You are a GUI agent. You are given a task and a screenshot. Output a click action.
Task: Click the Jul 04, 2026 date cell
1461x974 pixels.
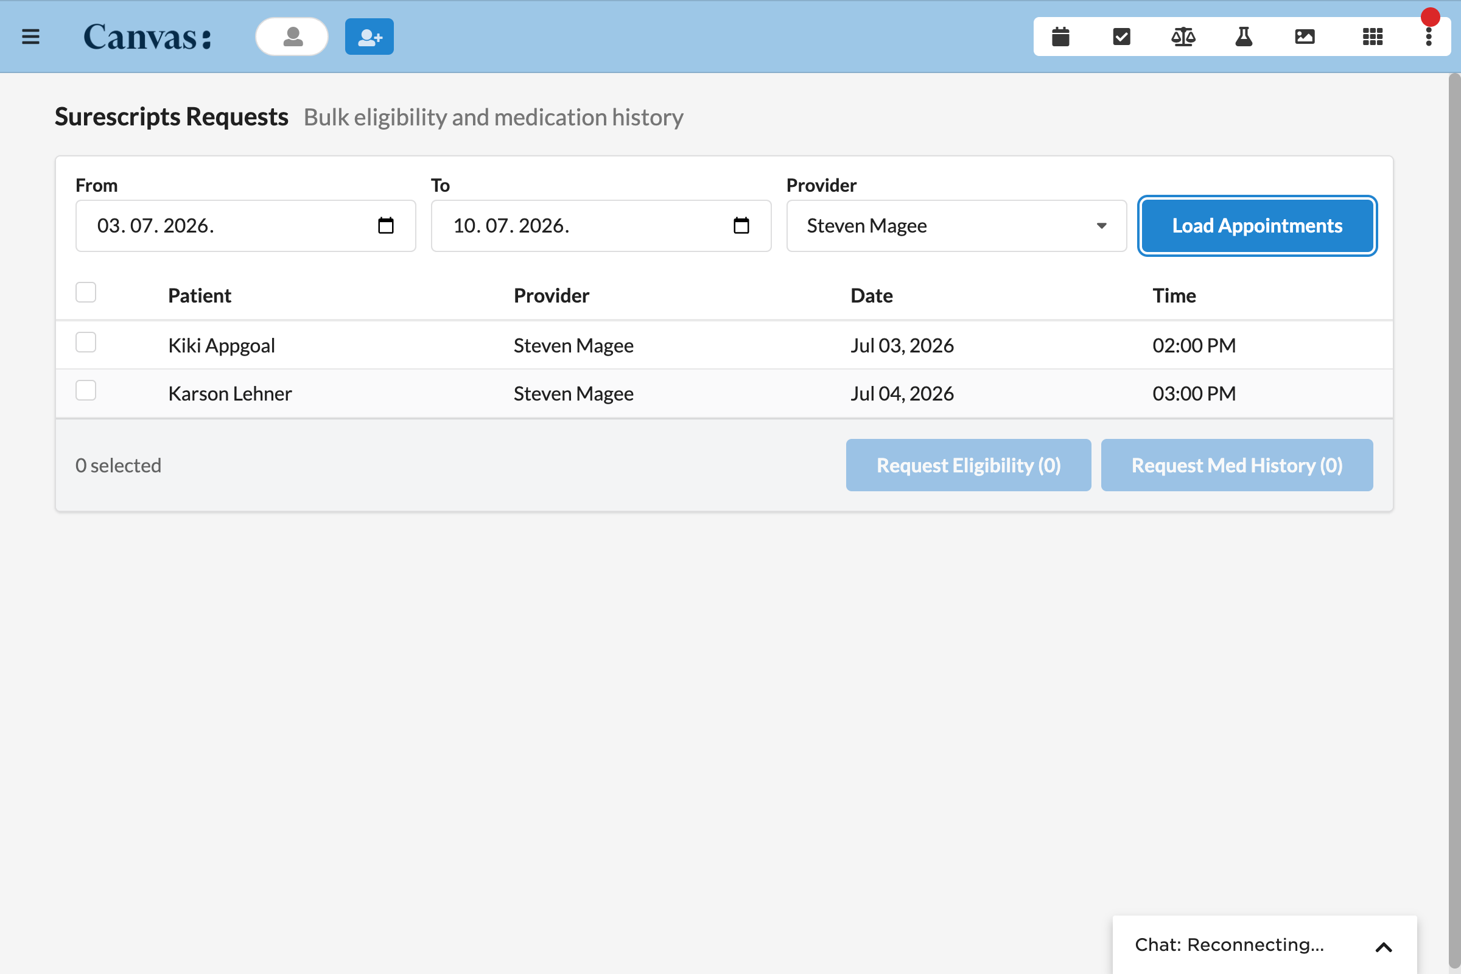[x=902, y=394]
